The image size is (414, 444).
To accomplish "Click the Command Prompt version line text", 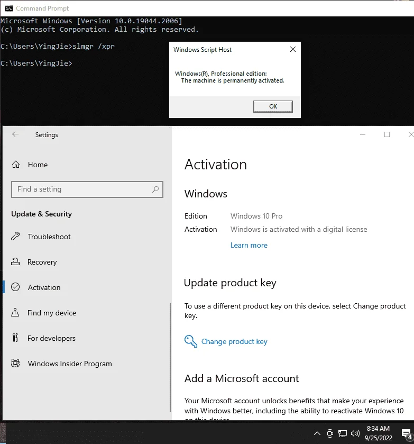I will point(91,21).
